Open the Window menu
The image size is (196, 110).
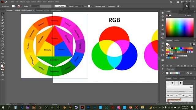click(51, 2)
